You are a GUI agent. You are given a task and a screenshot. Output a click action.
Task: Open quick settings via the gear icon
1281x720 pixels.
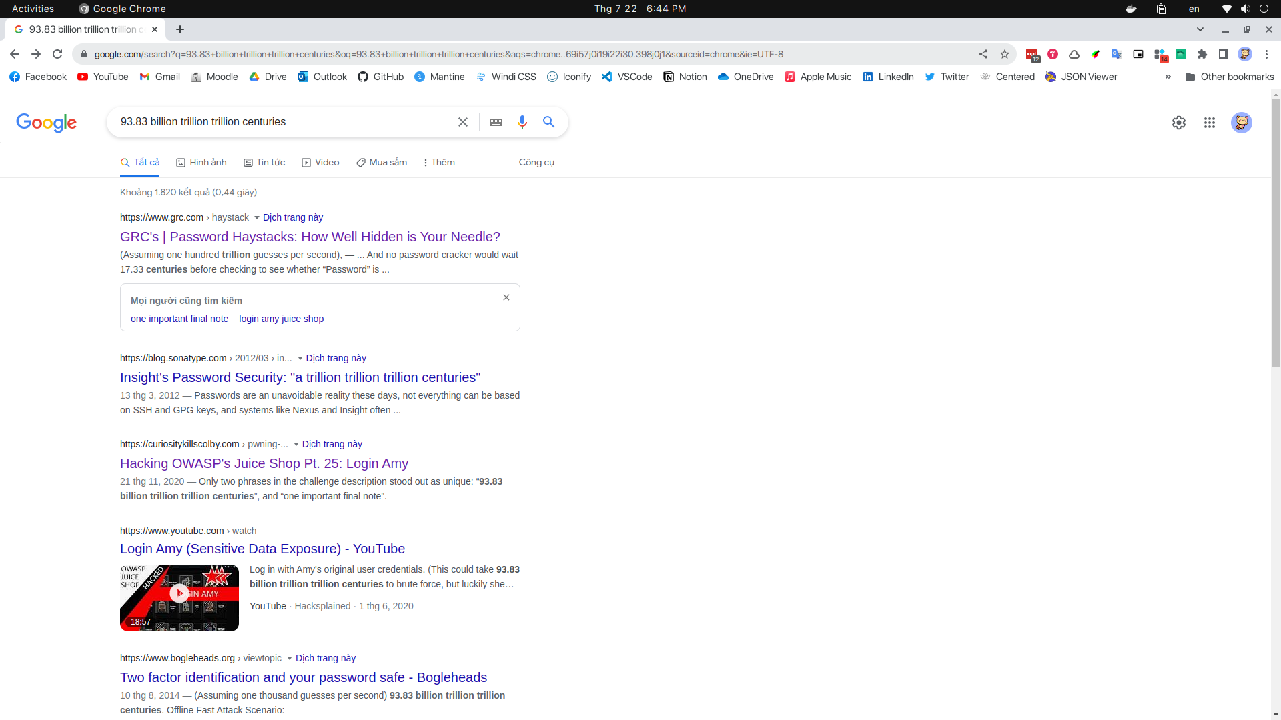pos(1178,123)
